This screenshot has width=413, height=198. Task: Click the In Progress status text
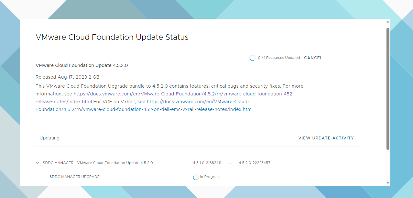coord(210,177)
